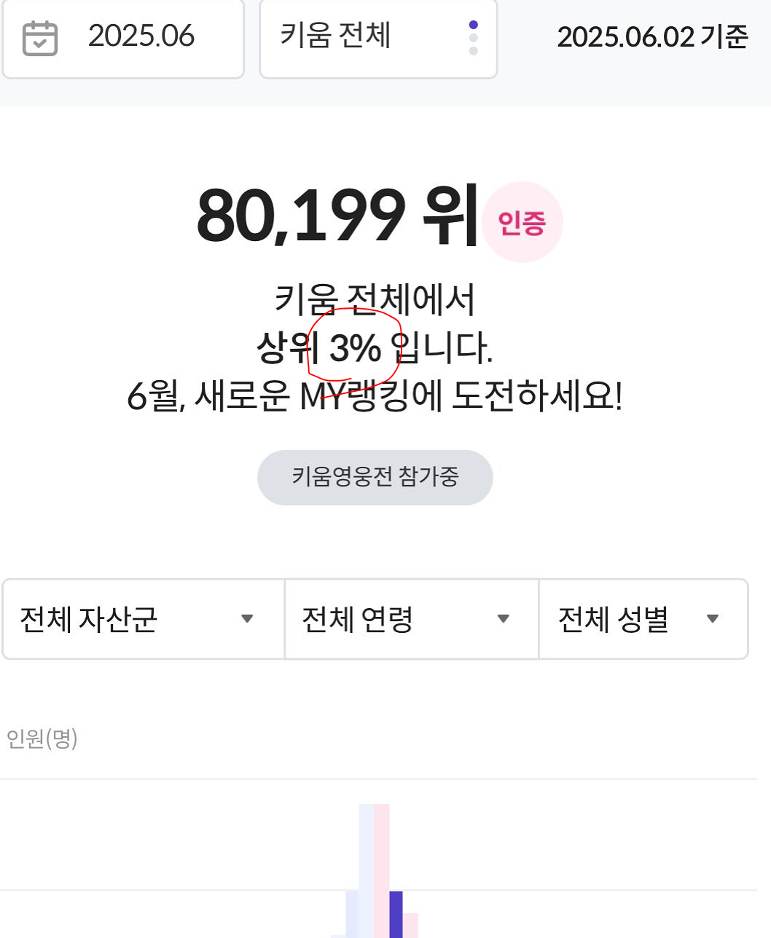Open the 2025.06 month selector
The height and width of the screenshot is (938, 771).
point(123,38)
